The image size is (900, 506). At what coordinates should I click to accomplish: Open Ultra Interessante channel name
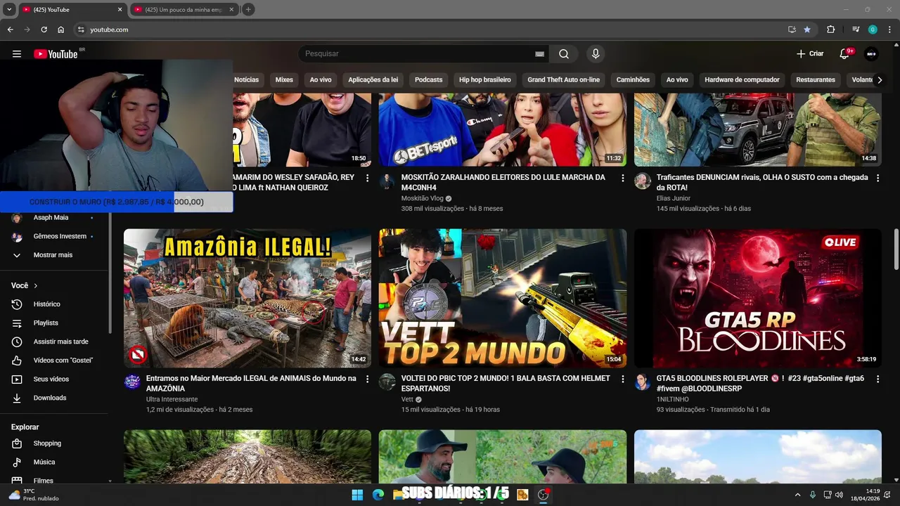pos(172,399)
